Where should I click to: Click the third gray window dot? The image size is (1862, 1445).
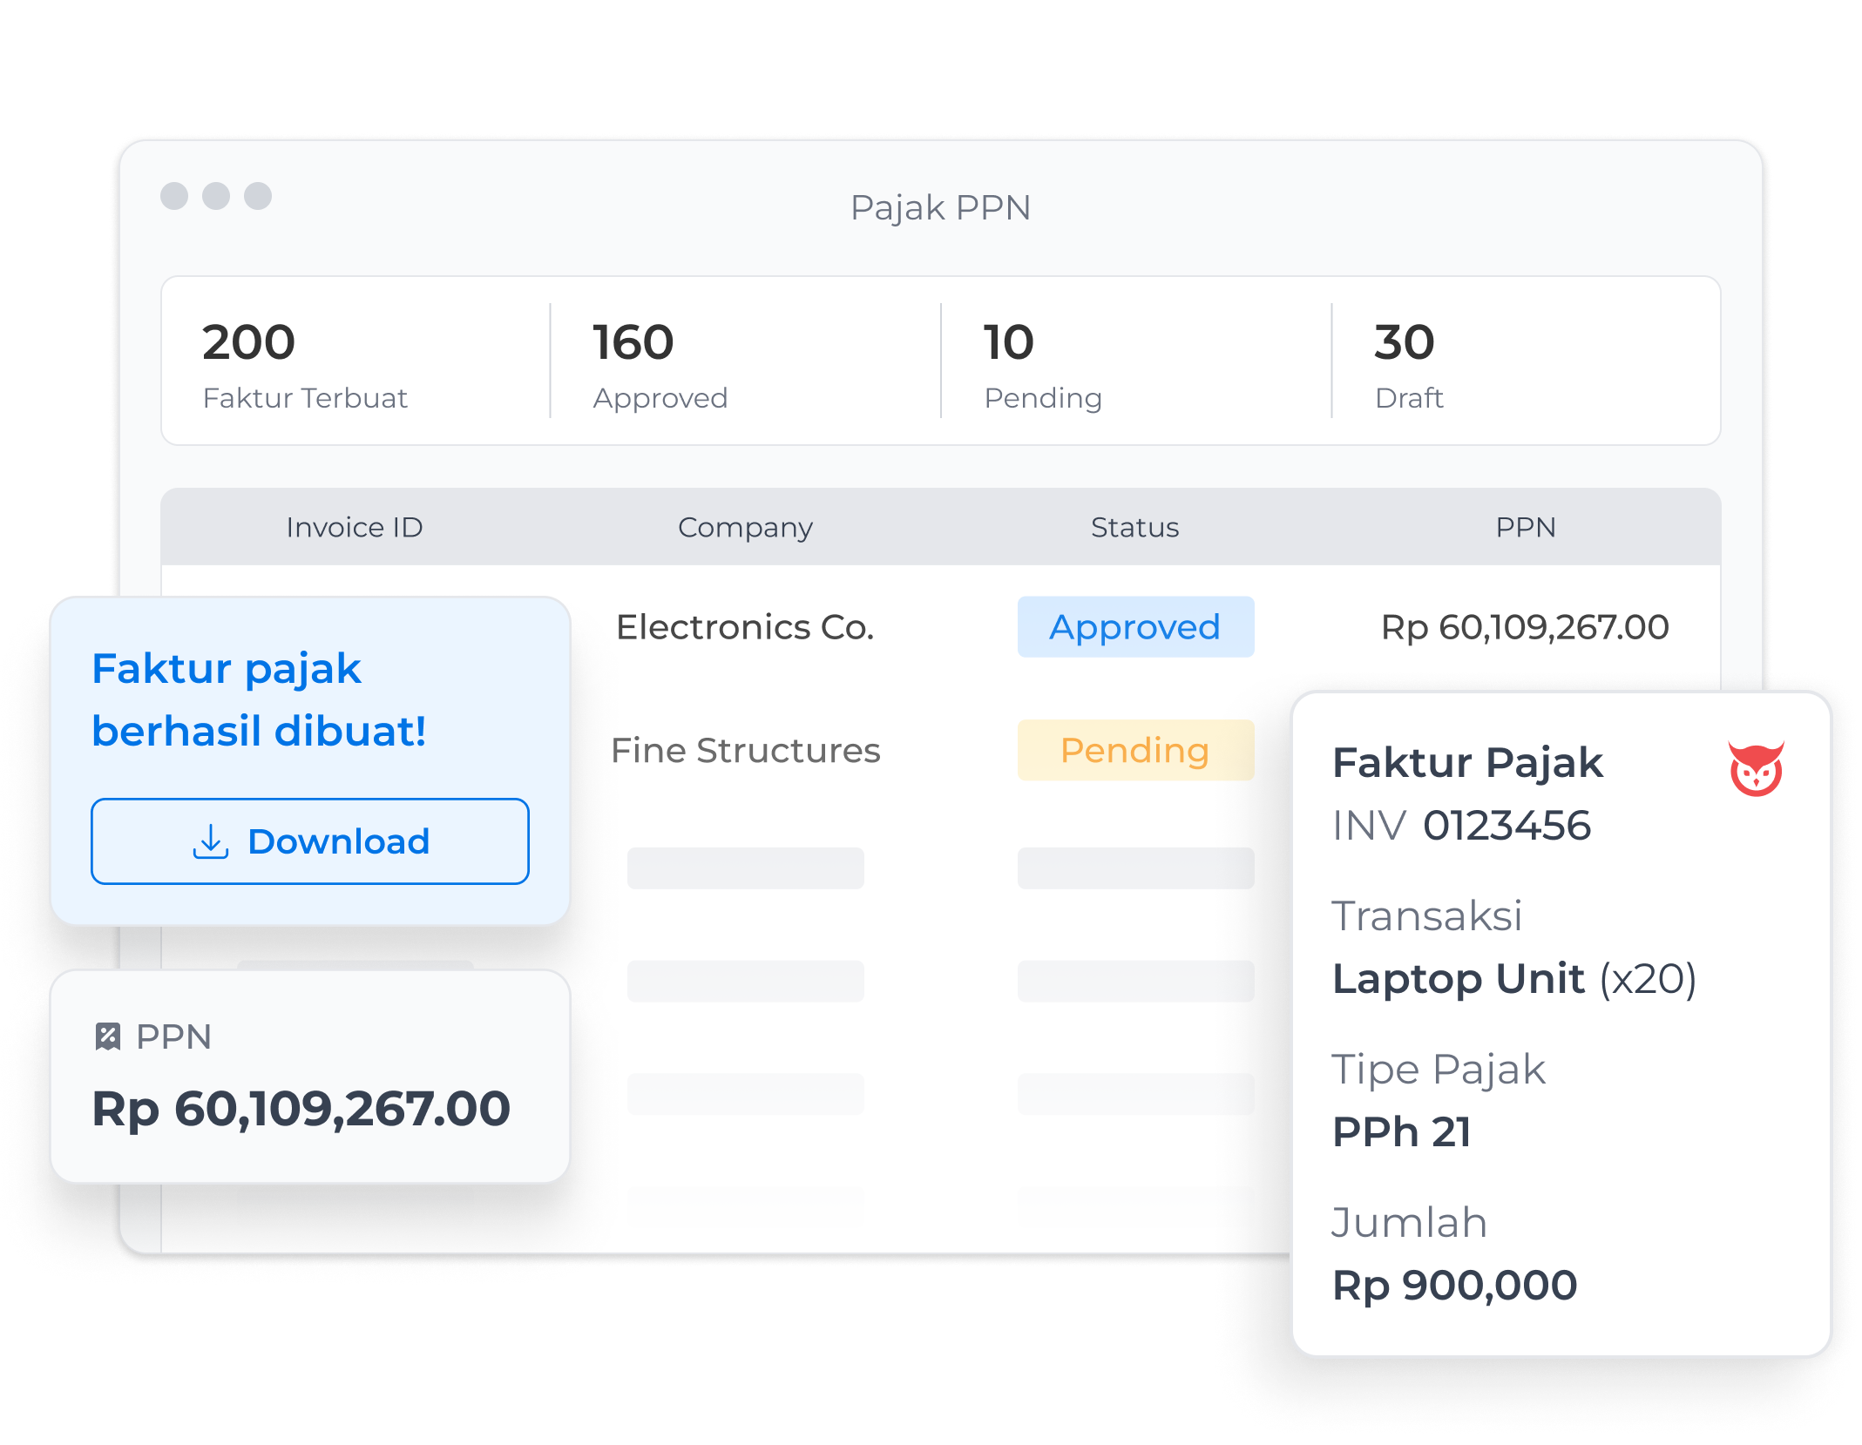coord(258,196)
